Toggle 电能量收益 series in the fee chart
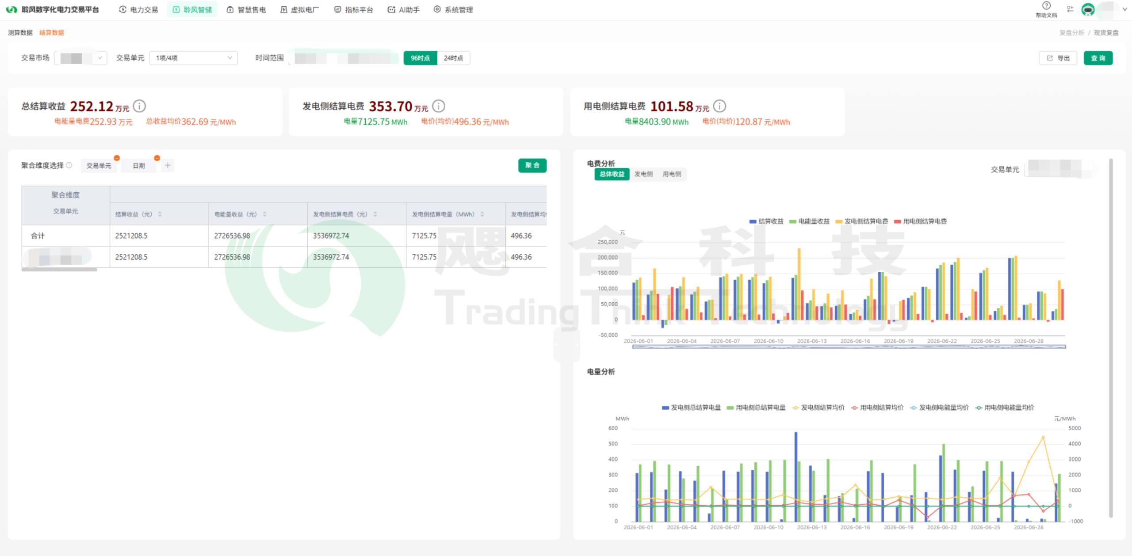This screenshot has height=556, width=1132. point(809,221)
